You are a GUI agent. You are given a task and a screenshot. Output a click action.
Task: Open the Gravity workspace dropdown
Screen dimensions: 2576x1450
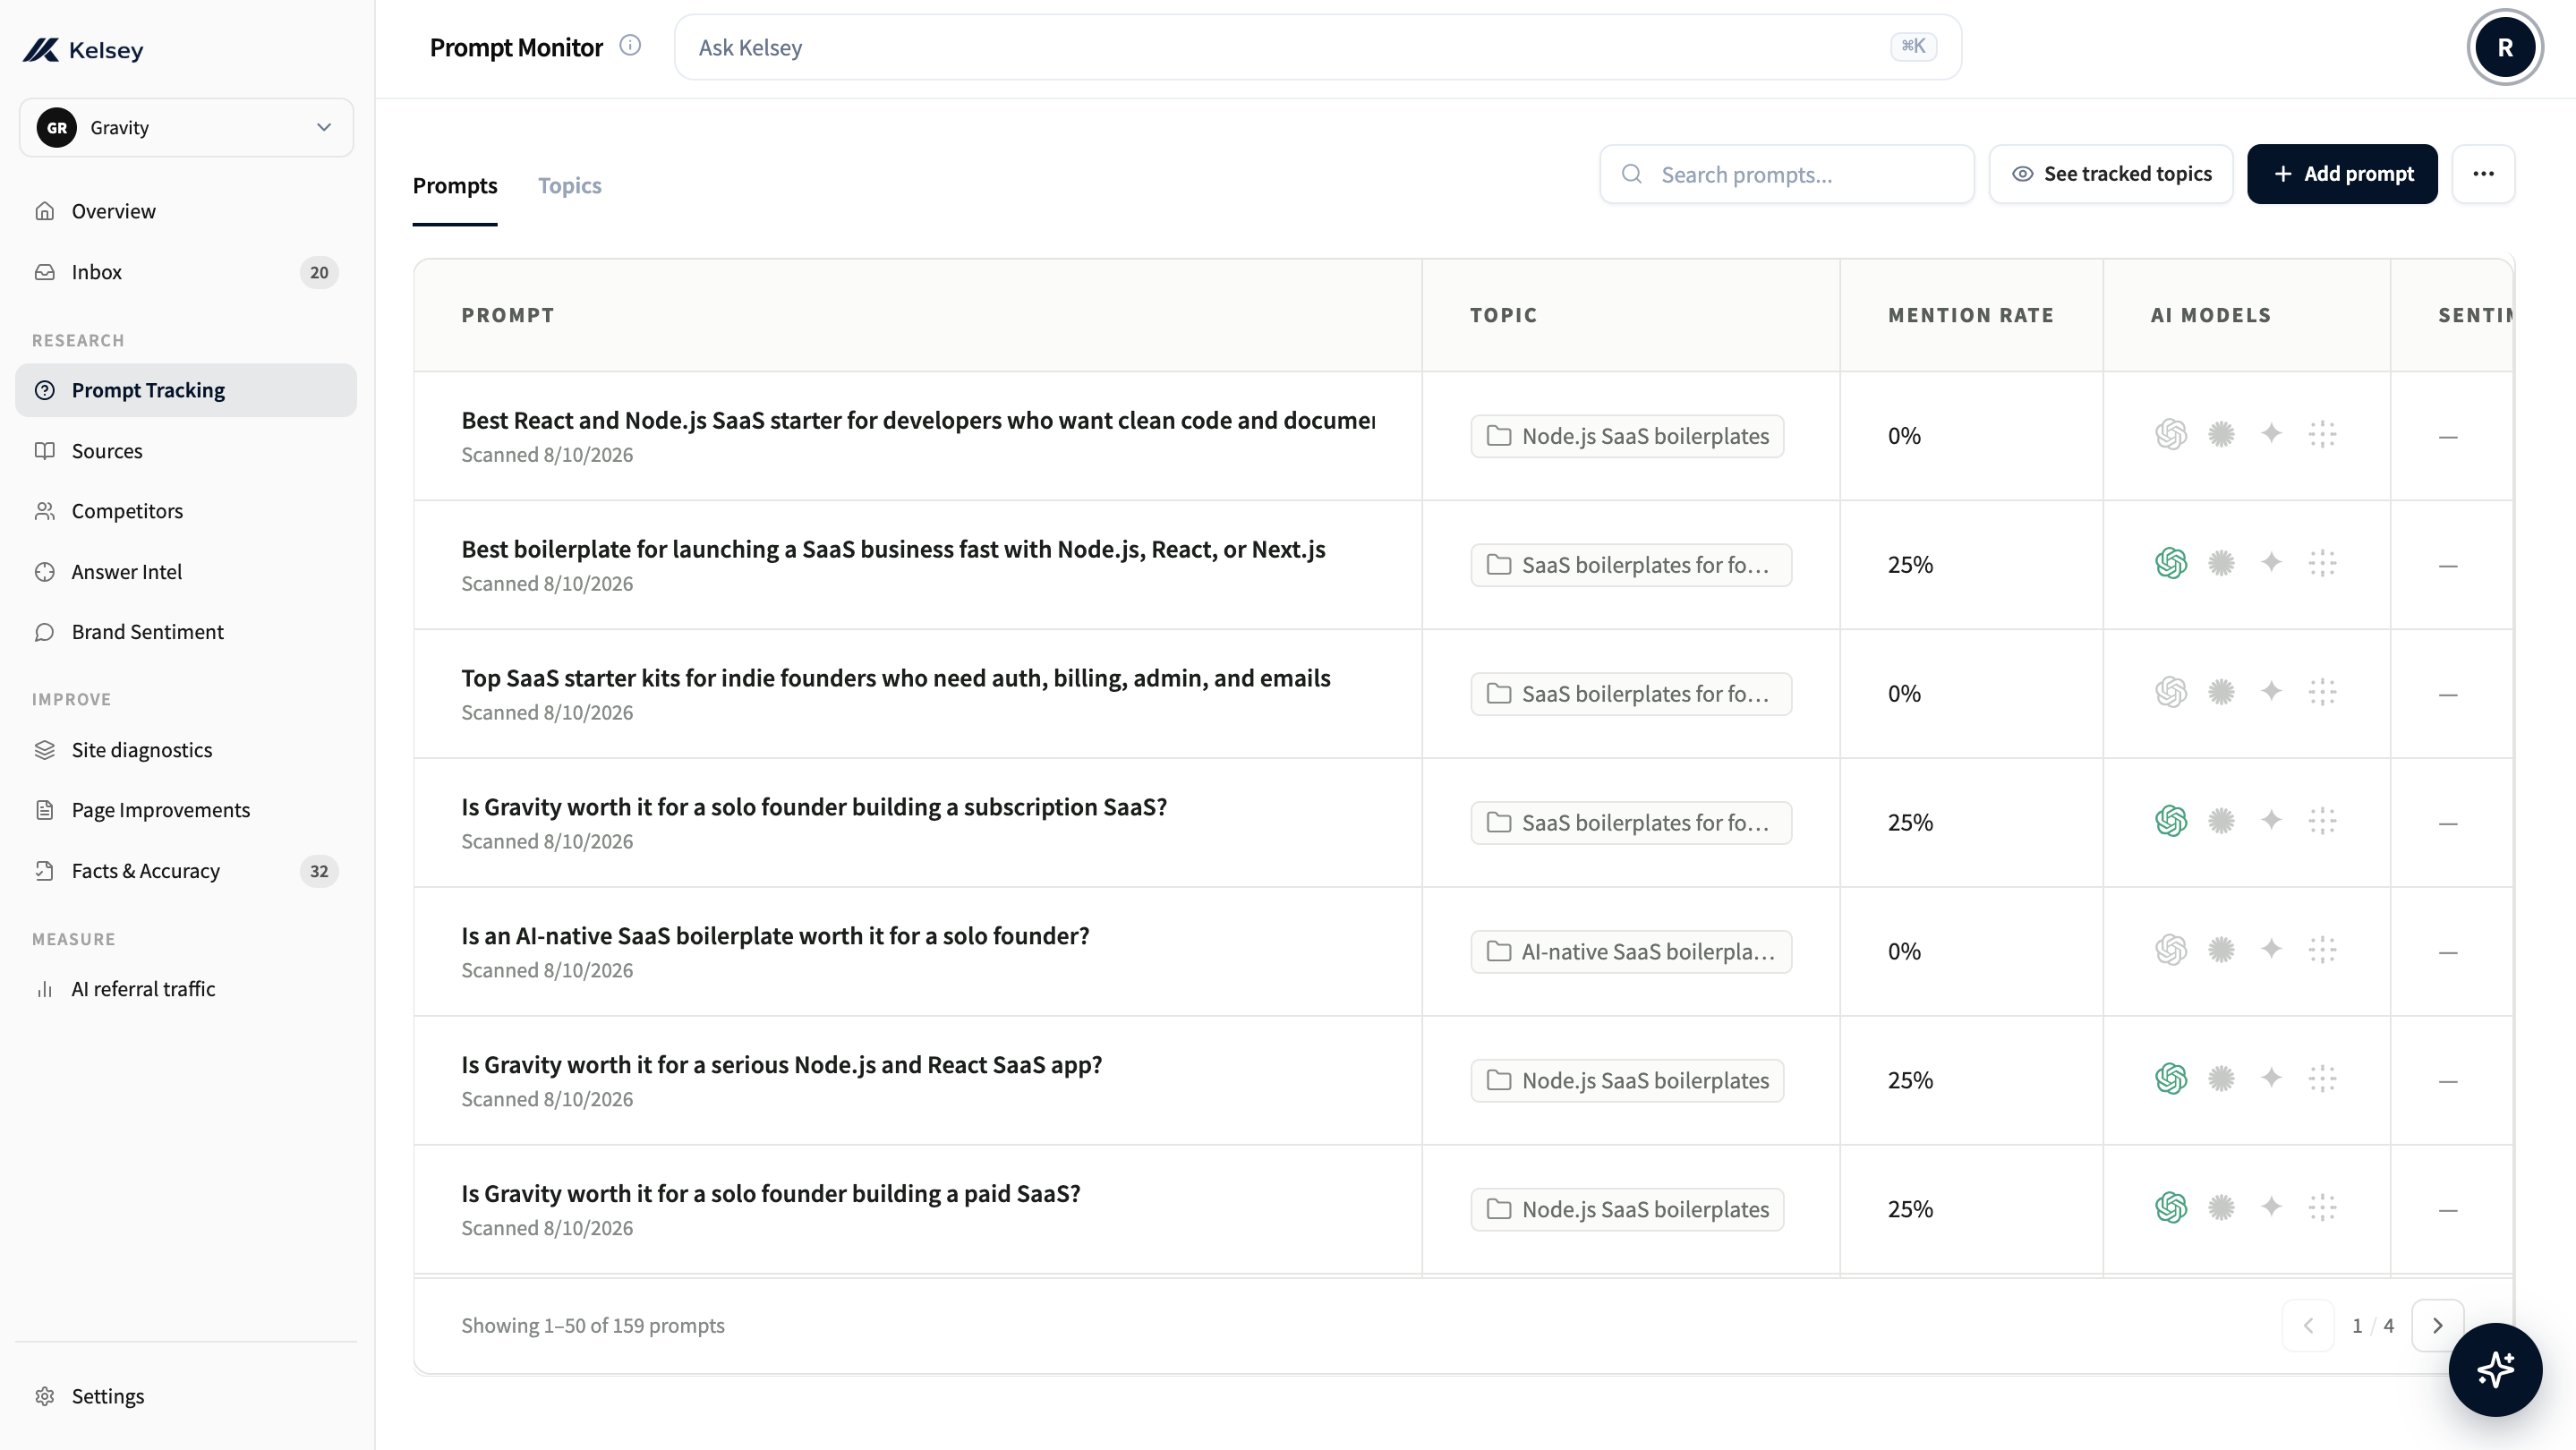(x=186, y=128)
